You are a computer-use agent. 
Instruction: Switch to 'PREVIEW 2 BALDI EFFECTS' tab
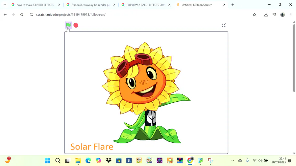click(146, 5)
